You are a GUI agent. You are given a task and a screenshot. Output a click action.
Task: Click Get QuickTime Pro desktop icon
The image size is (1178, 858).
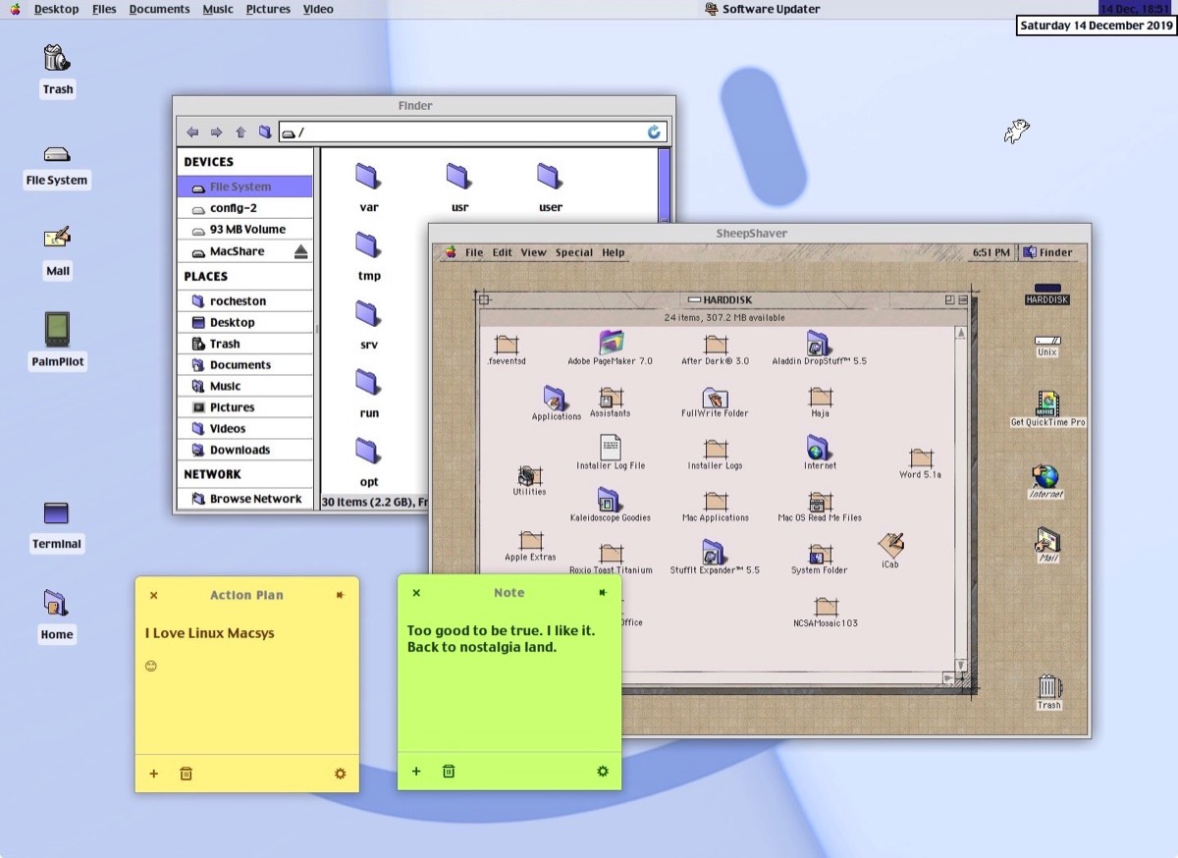pyautogui.click(x=1047, y=403)
